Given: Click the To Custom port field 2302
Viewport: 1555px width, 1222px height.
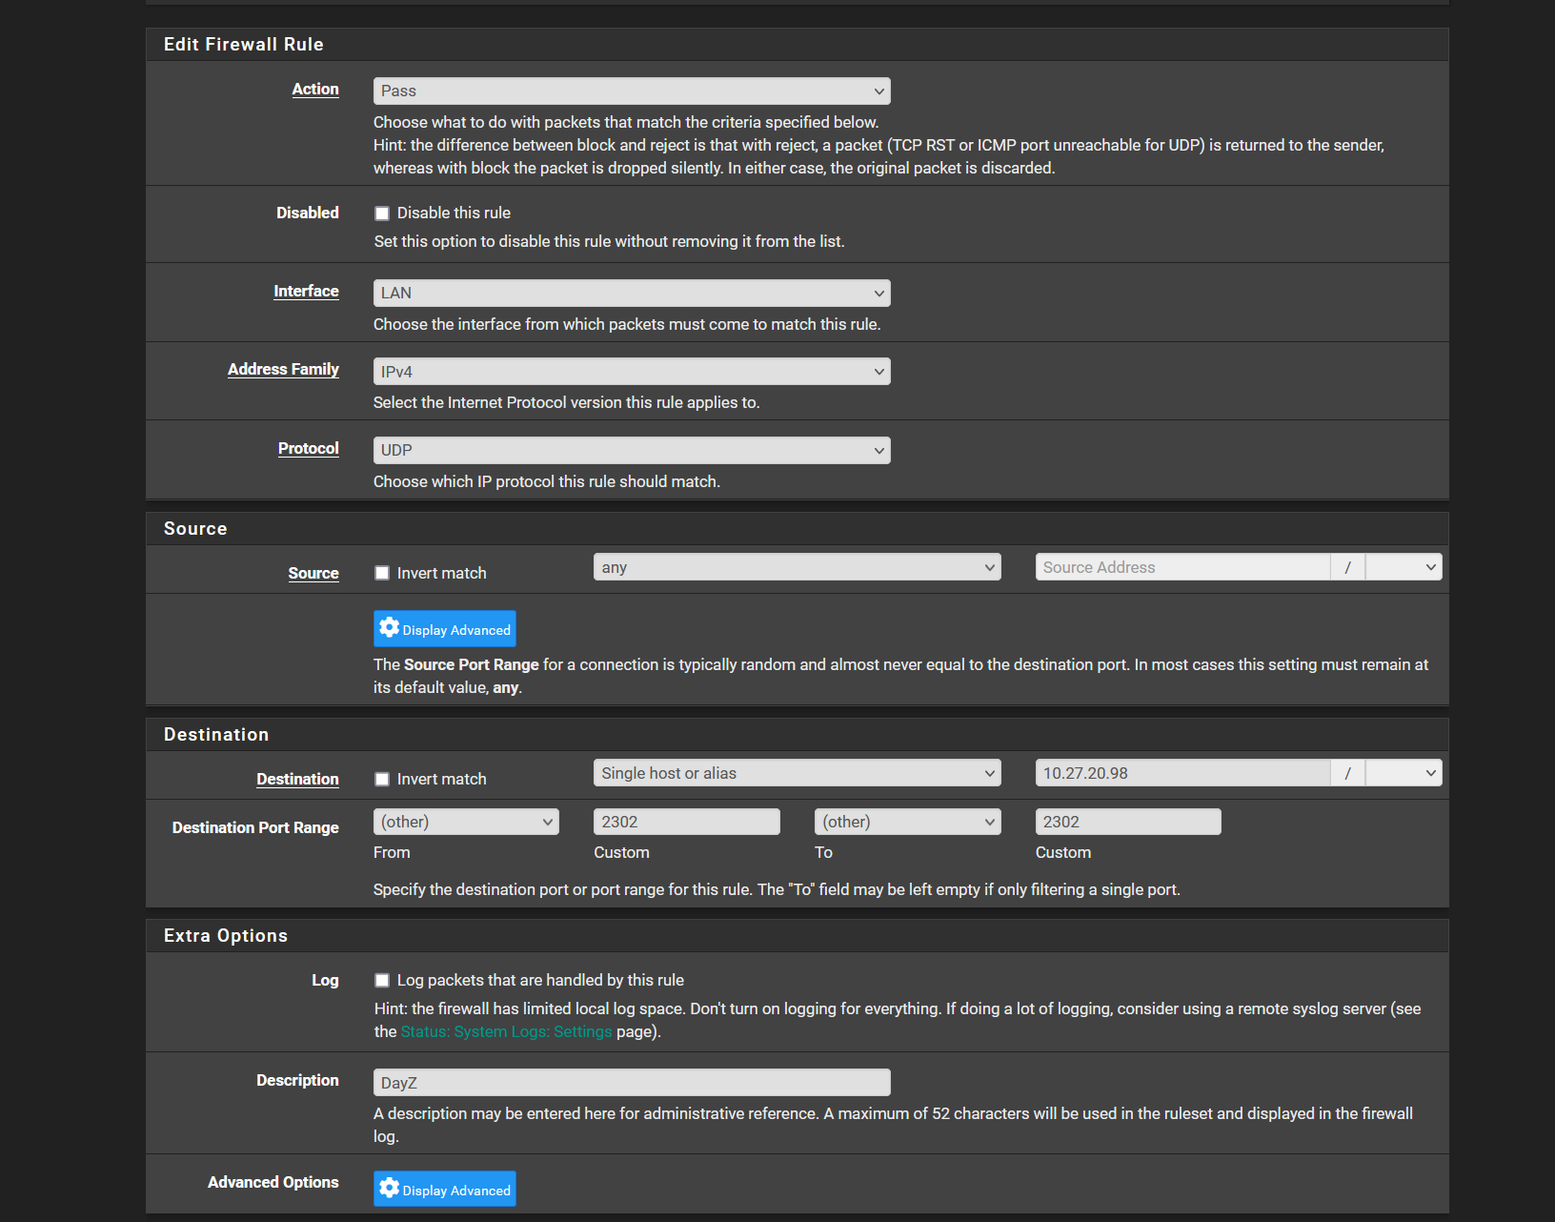Looking at the screenshot, I should click(1128, 822).
